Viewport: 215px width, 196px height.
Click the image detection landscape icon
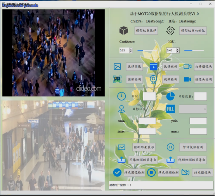(117, 79)
